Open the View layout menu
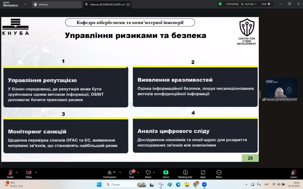This screenshot has height=189, width=303. [266, 4]
